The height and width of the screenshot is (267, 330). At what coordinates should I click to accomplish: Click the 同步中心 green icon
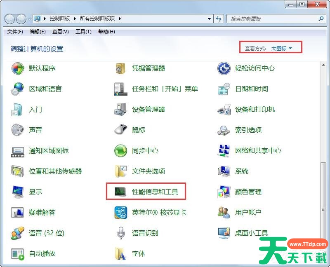tap(120, 151)
